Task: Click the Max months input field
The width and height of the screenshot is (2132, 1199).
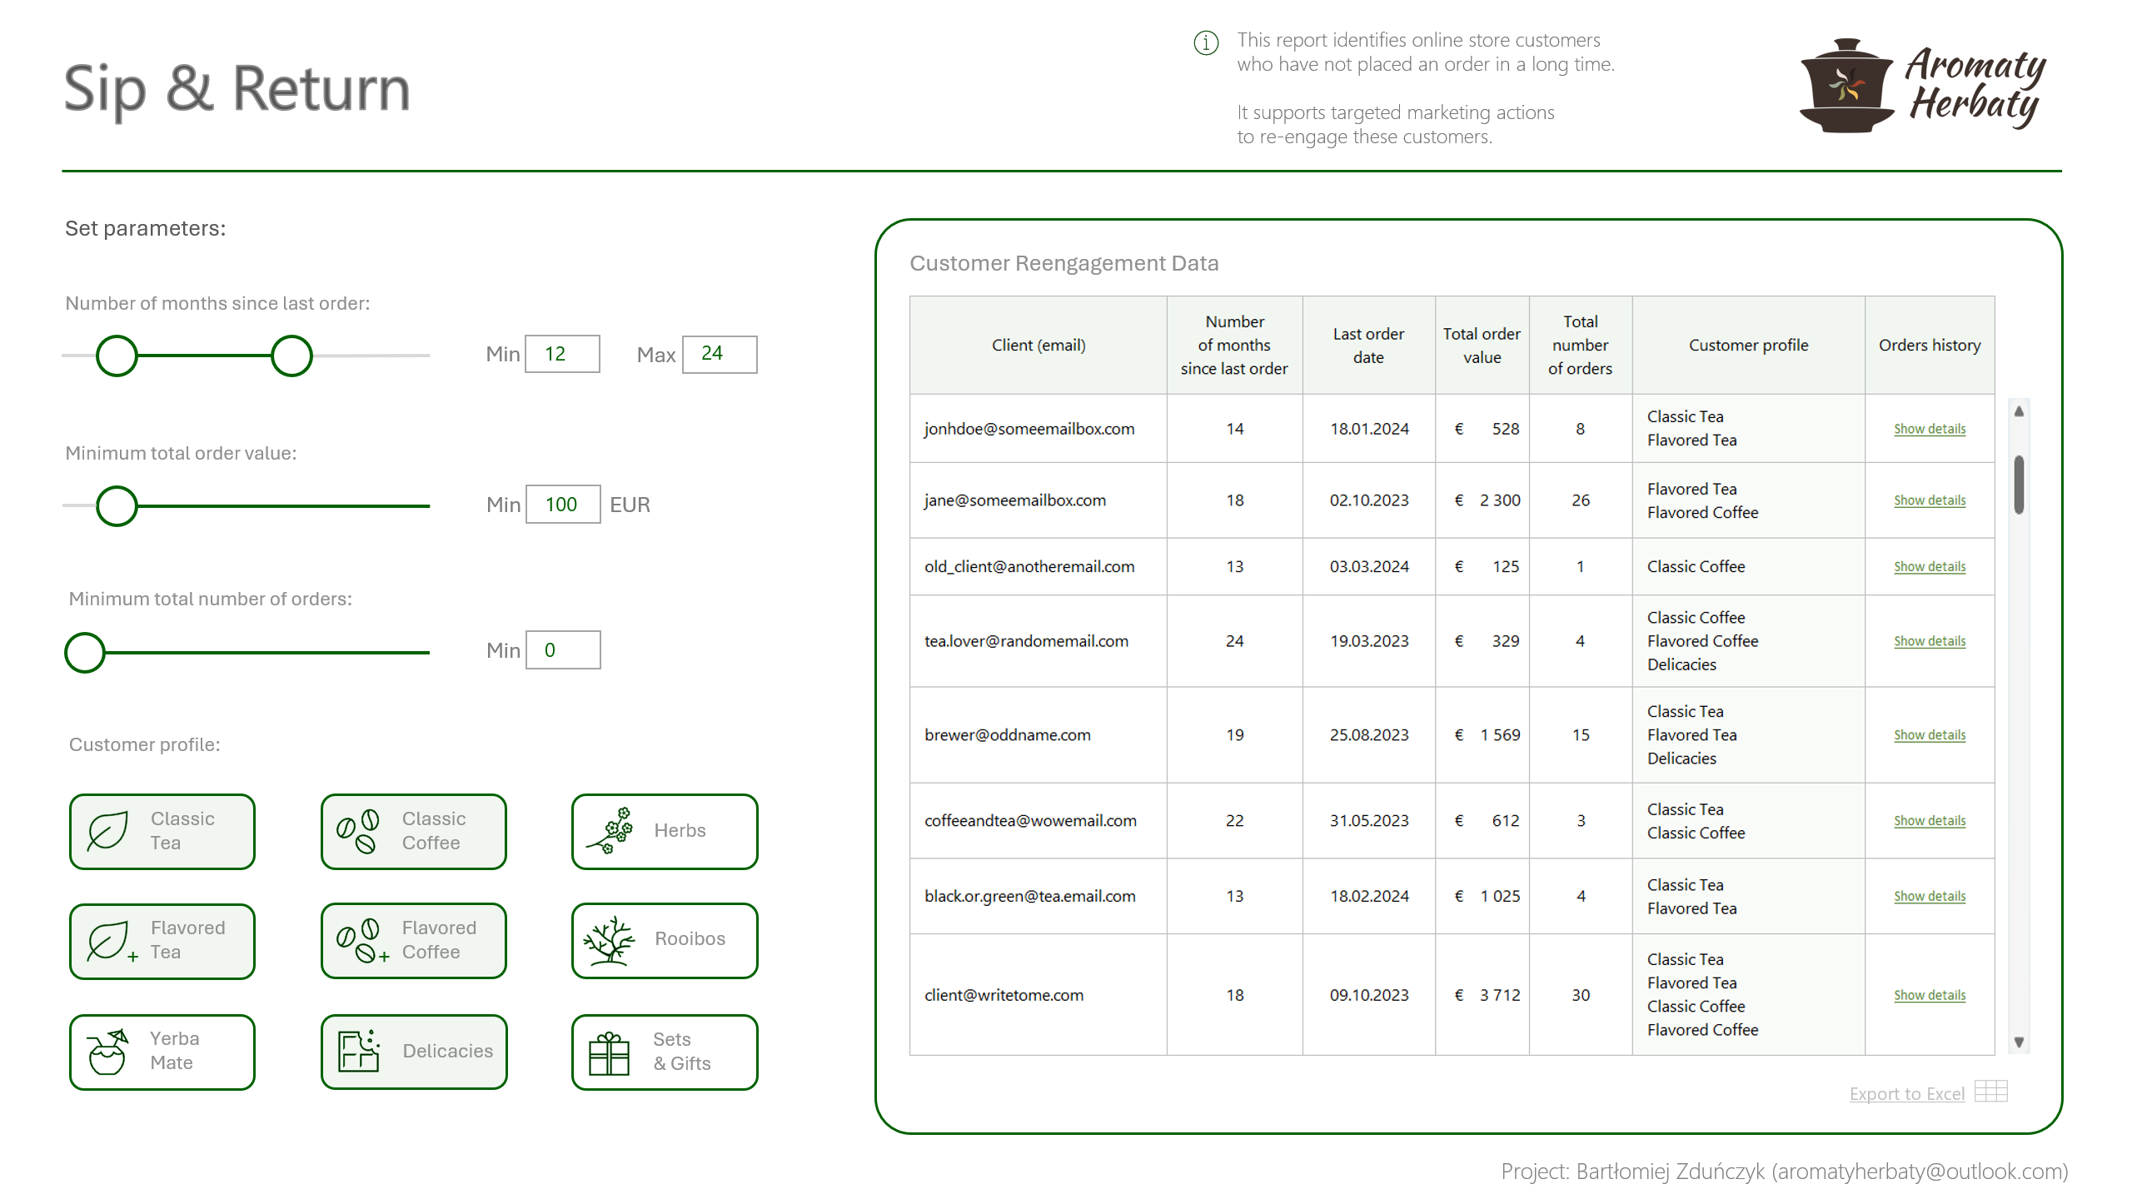Action: (719, 355)
